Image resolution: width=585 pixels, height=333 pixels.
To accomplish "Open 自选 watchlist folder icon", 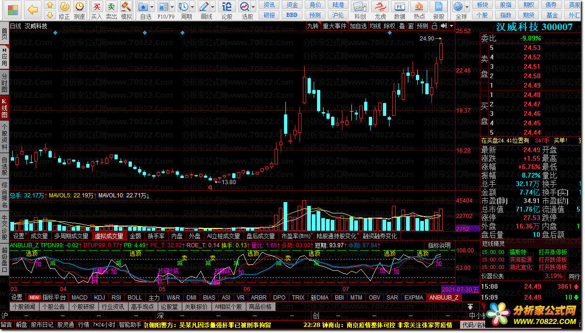I will click(x=144, y=7).
